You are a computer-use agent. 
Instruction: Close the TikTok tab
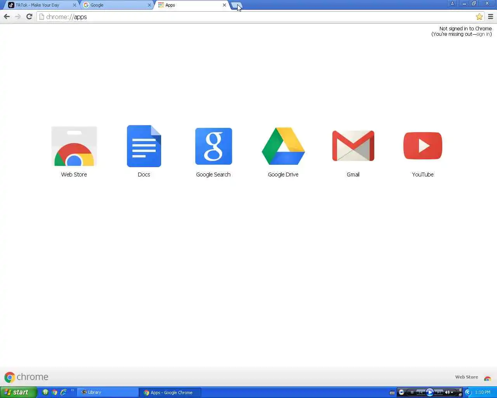coord(75,5)
